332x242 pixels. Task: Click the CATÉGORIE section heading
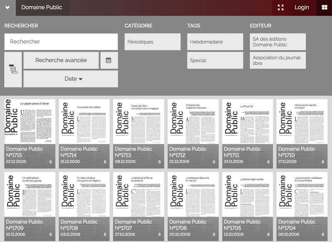(x=139, y=26)
